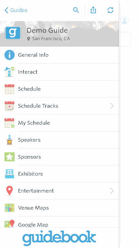Open the Schedule Tracks entry
The width and height of the screenshot is (139, 248).
pos(59,106)
